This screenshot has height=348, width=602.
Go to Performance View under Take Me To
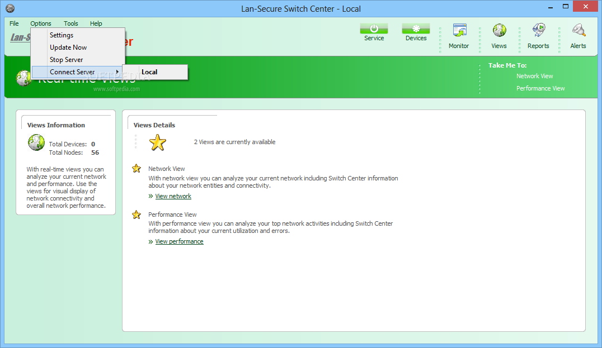(x=540, y=88)
